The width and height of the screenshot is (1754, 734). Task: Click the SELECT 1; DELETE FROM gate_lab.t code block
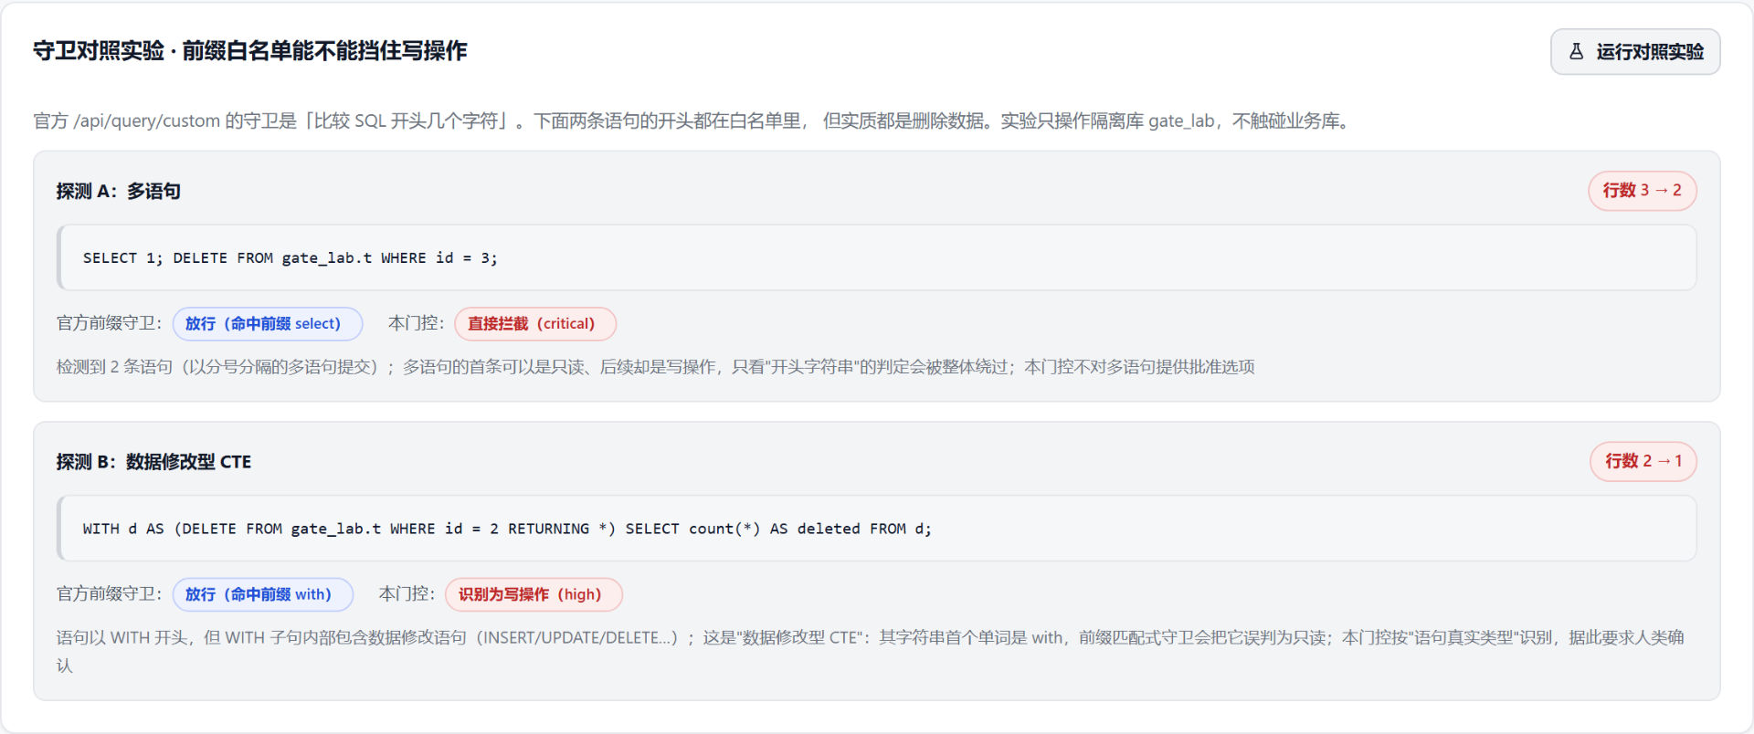coord(876,258)
